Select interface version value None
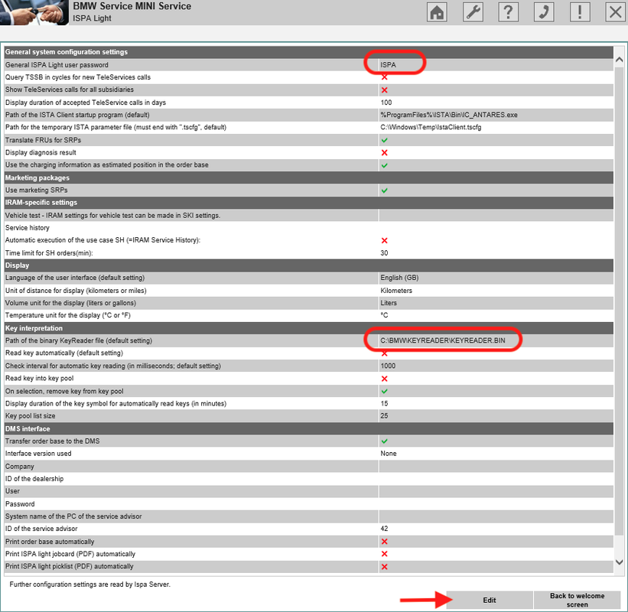The width and height of the screenshot is (628, 612). [x=389, y=454]
